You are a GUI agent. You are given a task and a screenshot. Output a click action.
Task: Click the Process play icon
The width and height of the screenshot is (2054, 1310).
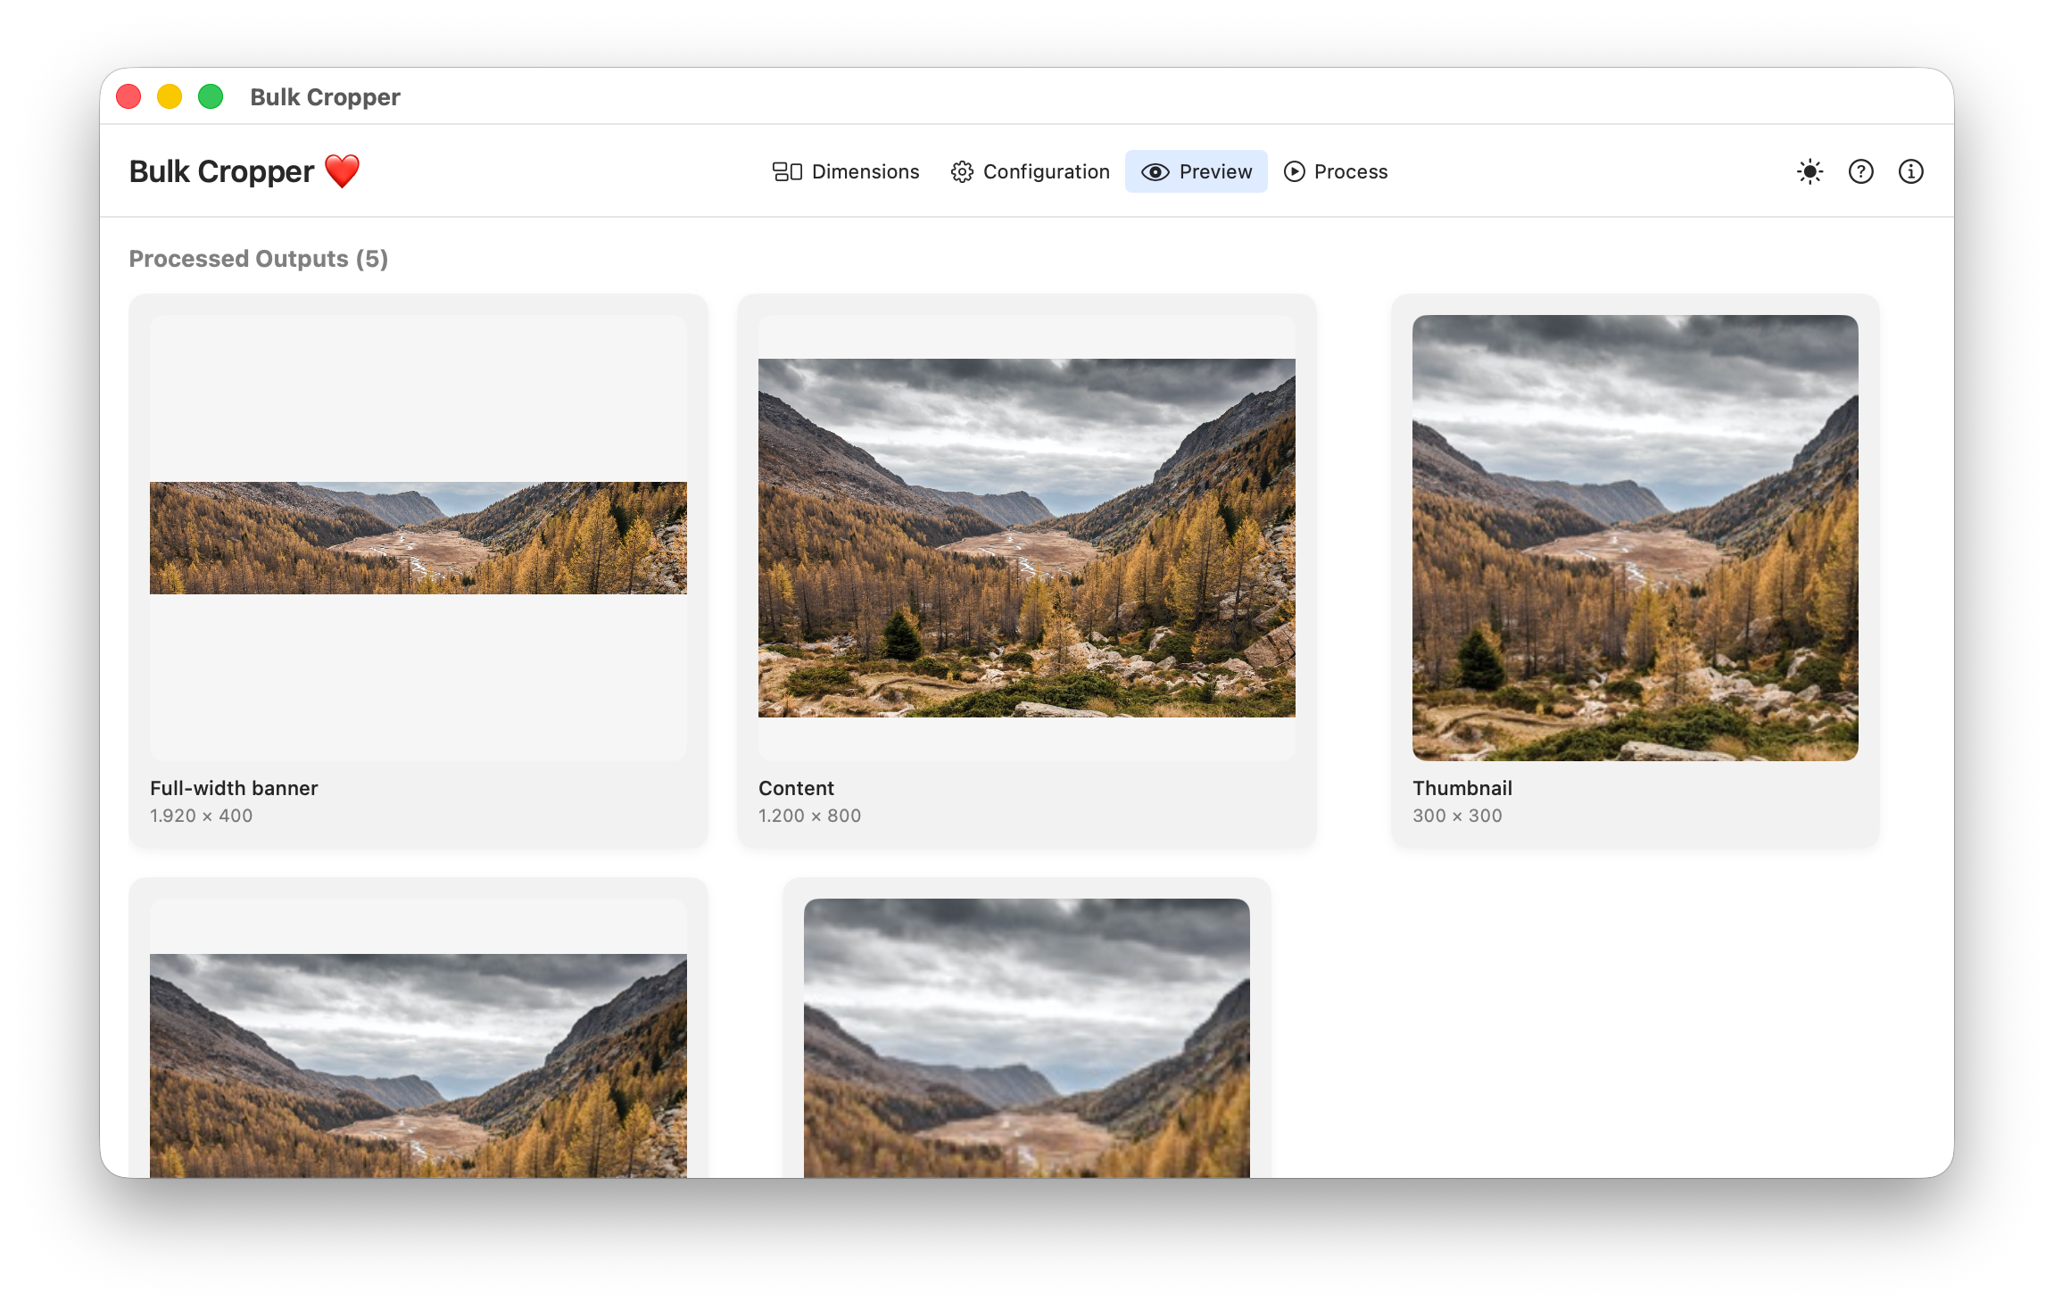pyautogui.click(x=1294, y=171)
